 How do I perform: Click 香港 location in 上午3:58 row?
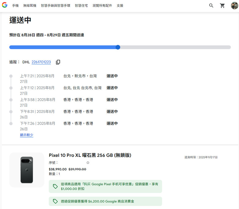[x=78, y=100]
